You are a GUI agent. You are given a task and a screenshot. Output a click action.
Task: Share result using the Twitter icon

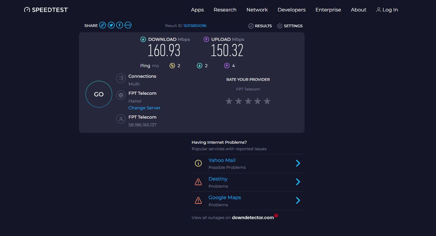point(111,25)
